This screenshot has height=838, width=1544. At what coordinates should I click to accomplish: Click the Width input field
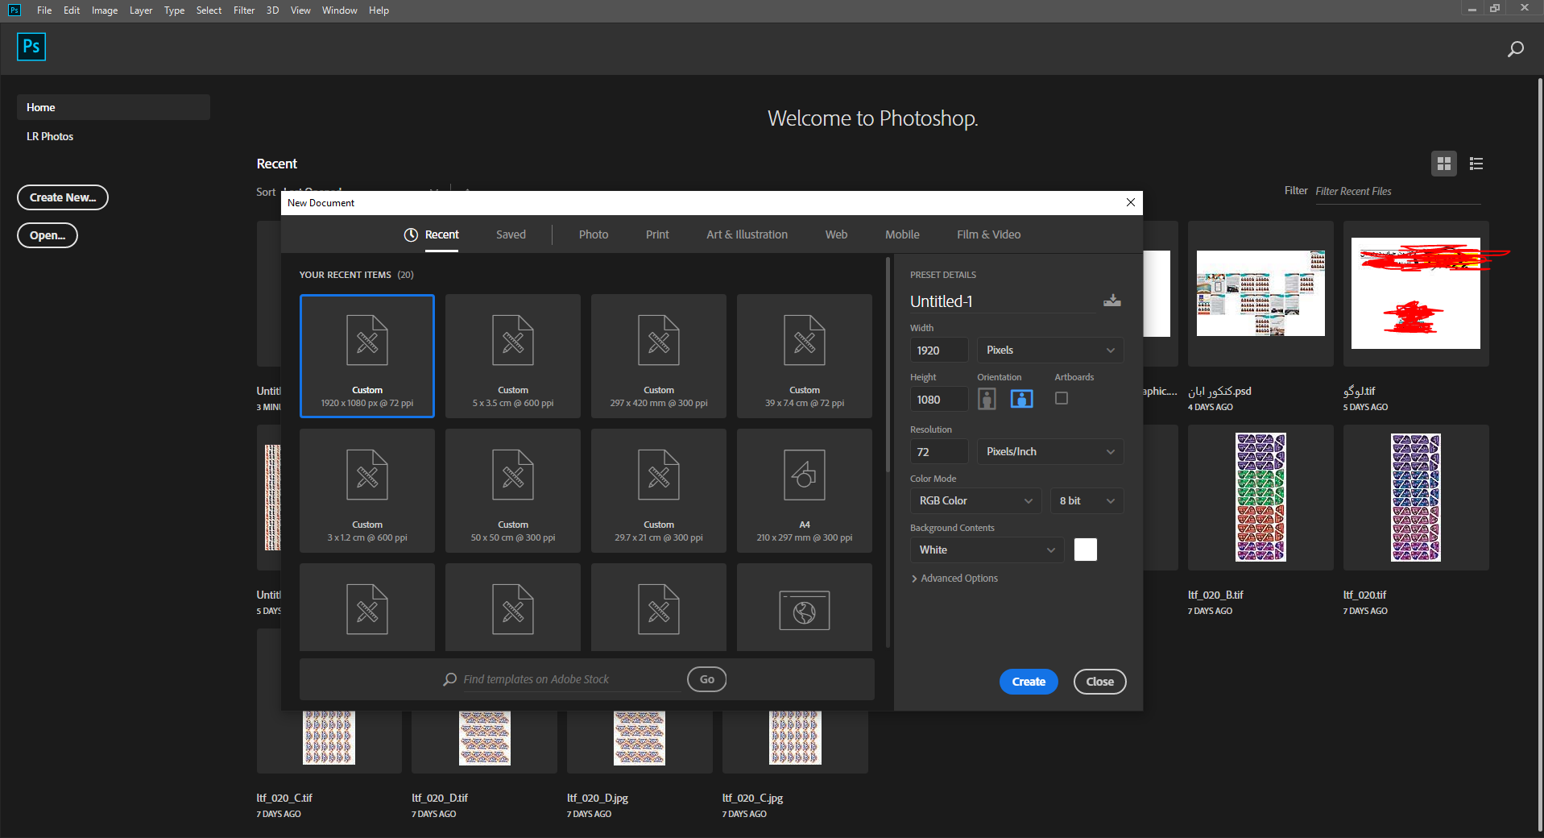[939, 350]
